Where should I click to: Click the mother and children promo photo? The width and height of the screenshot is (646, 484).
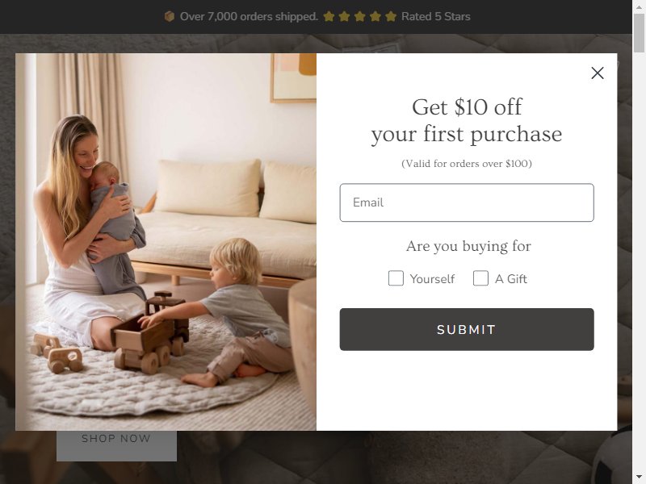tap(166, 242)
